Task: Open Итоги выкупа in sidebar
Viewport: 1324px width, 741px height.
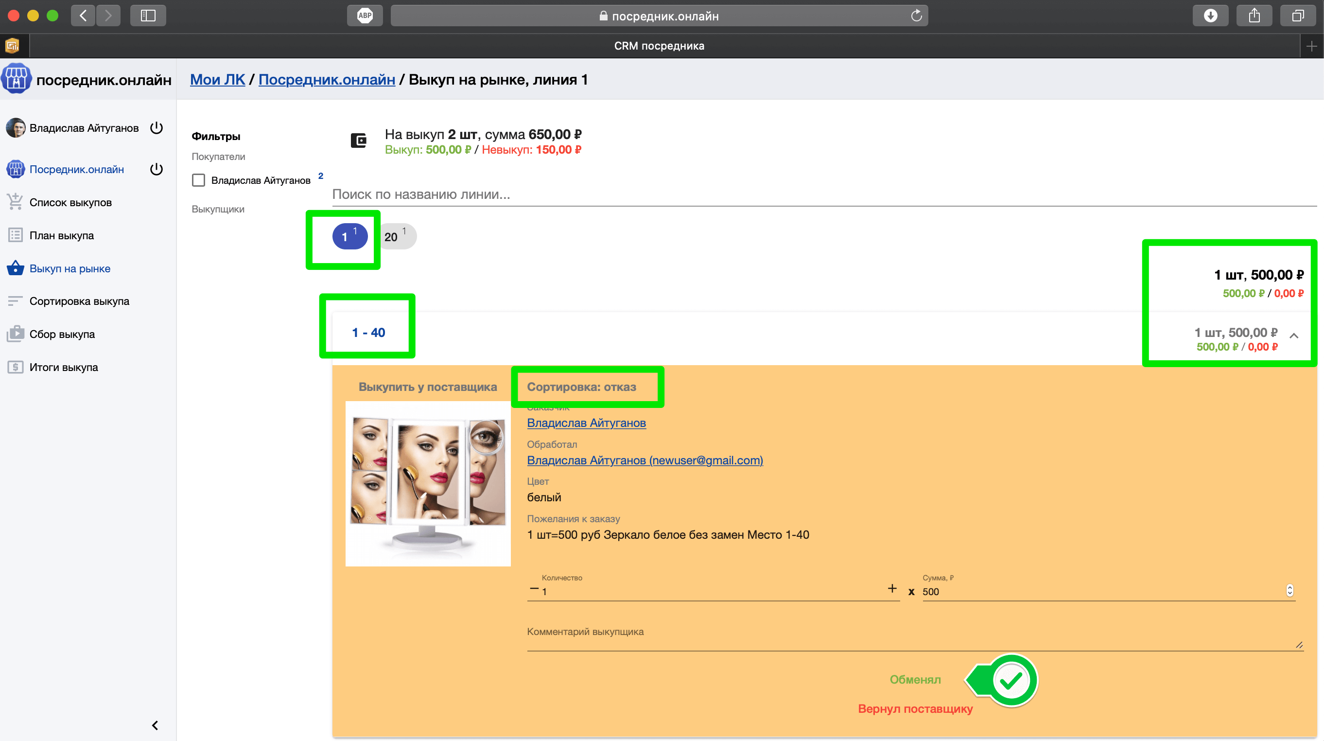Action: click(63, 367)
